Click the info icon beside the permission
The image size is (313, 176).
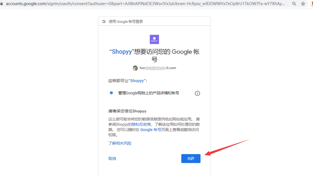tap(197, 93)
